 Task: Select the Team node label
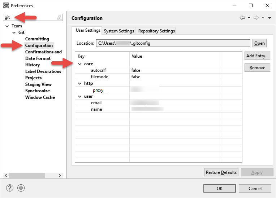click(17, 26)
